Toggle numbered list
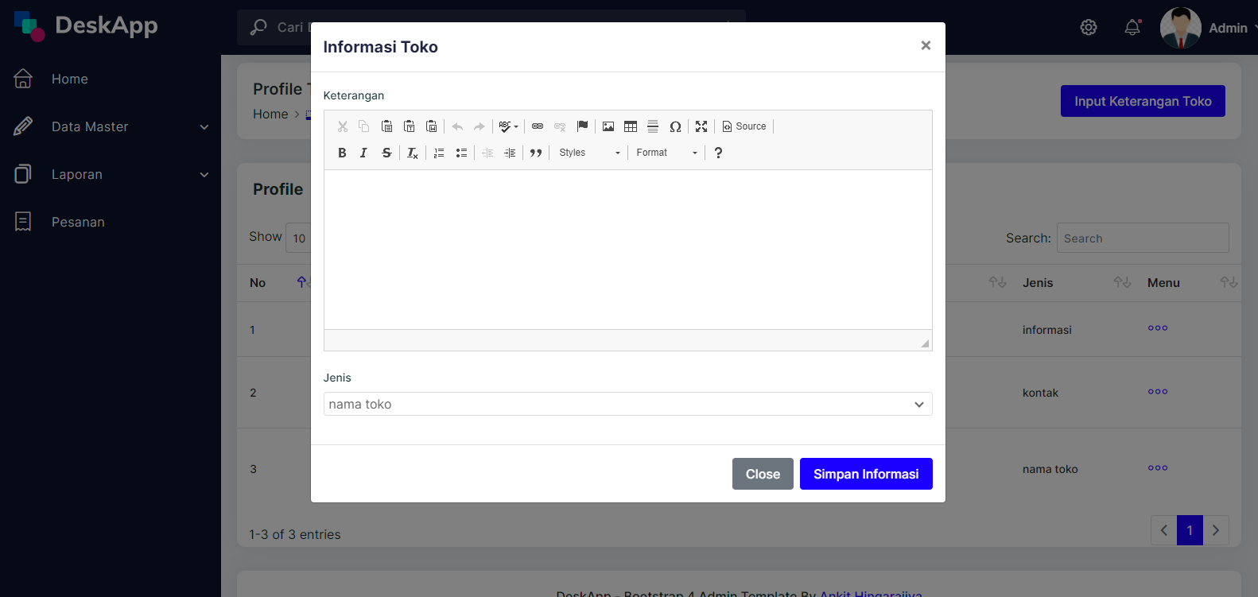Viewport: 1258px width, 597px height. (x=439, y=153)
